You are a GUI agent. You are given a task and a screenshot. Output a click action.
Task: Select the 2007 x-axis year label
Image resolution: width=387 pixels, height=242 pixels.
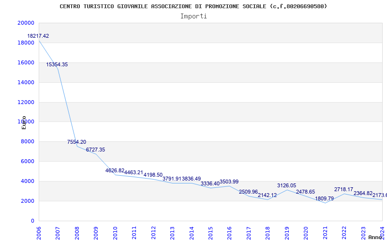pyautogui.click(x=58, y=233)
